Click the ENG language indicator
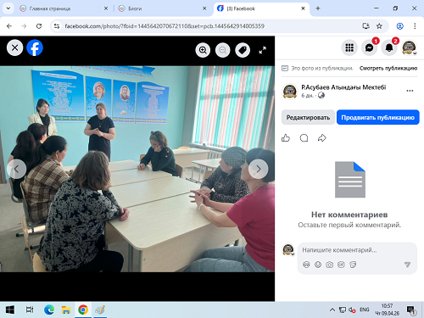424x318 pixels. coord(365,310)
